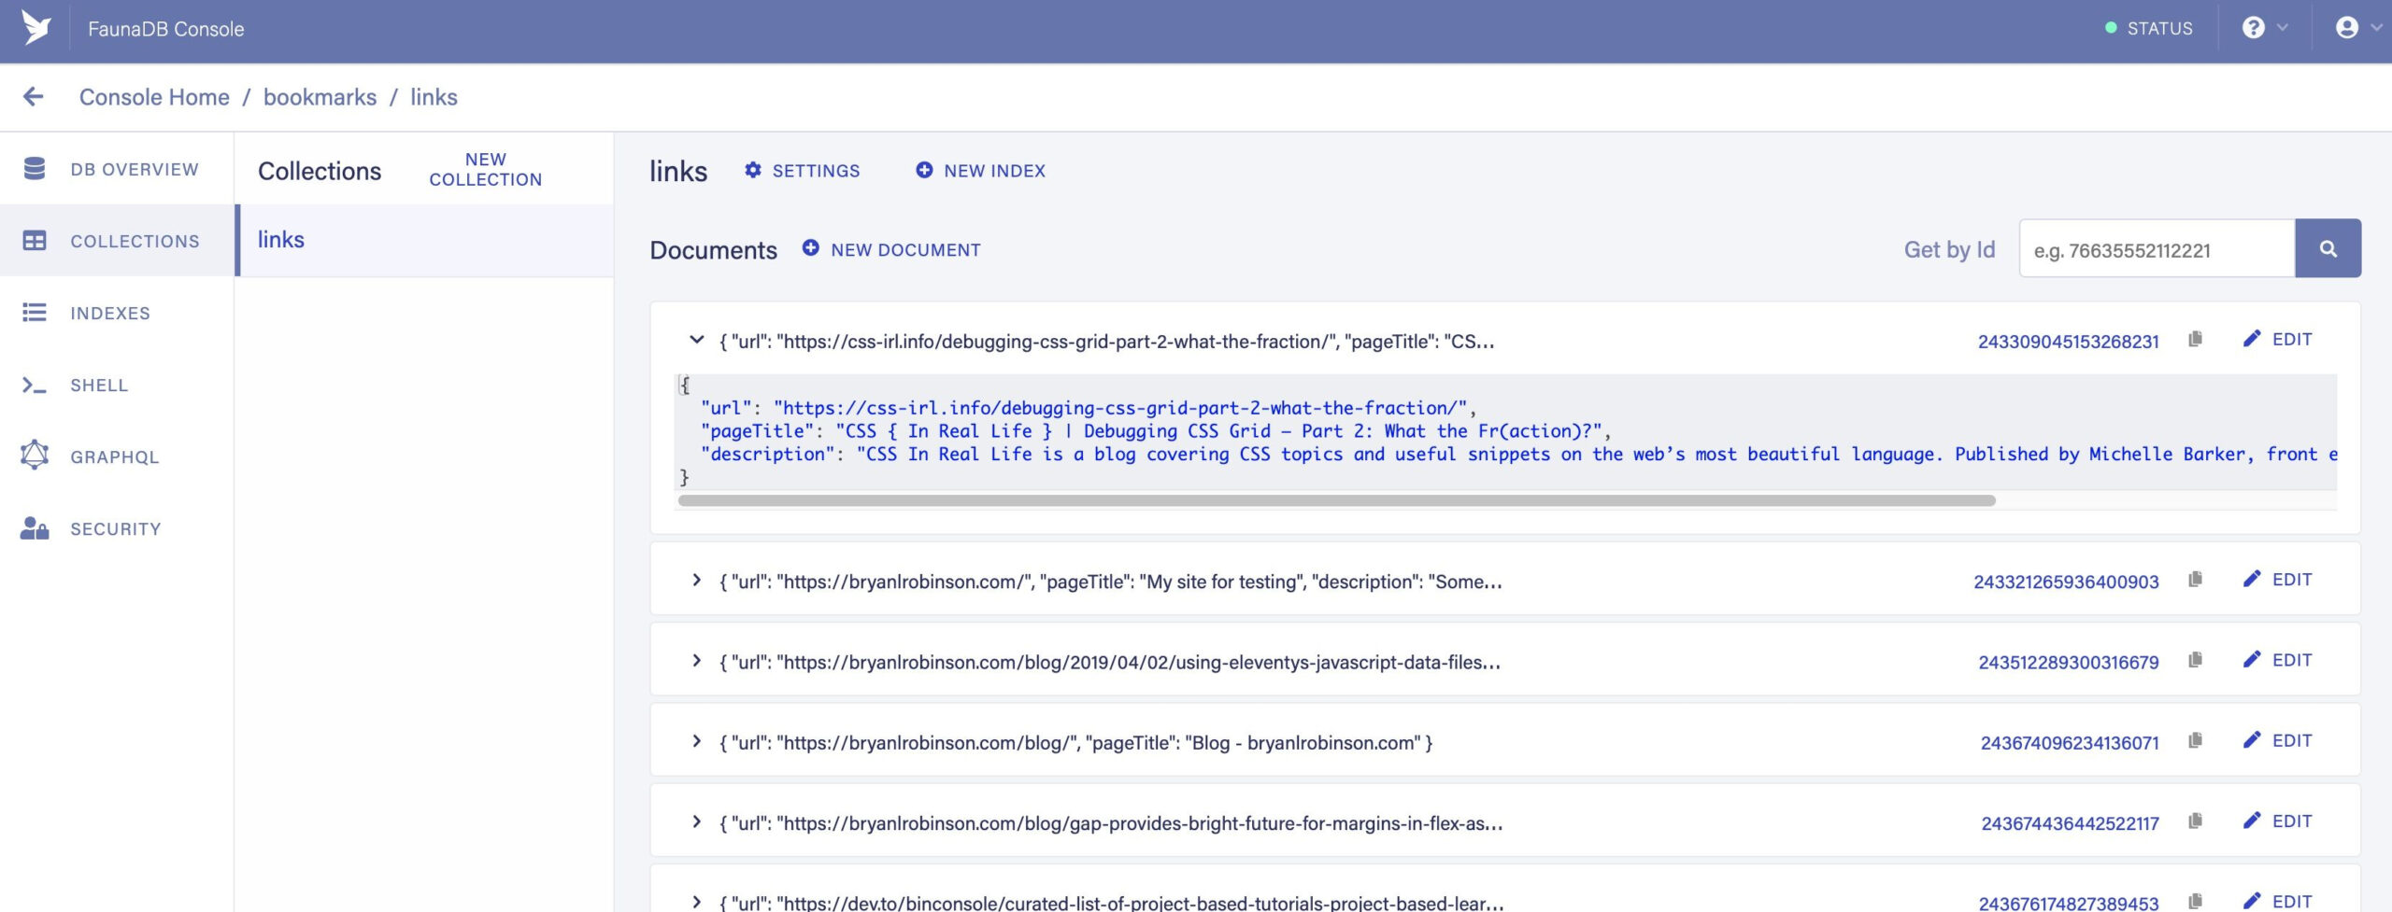Click bookmarks breadcrumb link
This screenshot has width=2392, height=912.
pos(320,97)
